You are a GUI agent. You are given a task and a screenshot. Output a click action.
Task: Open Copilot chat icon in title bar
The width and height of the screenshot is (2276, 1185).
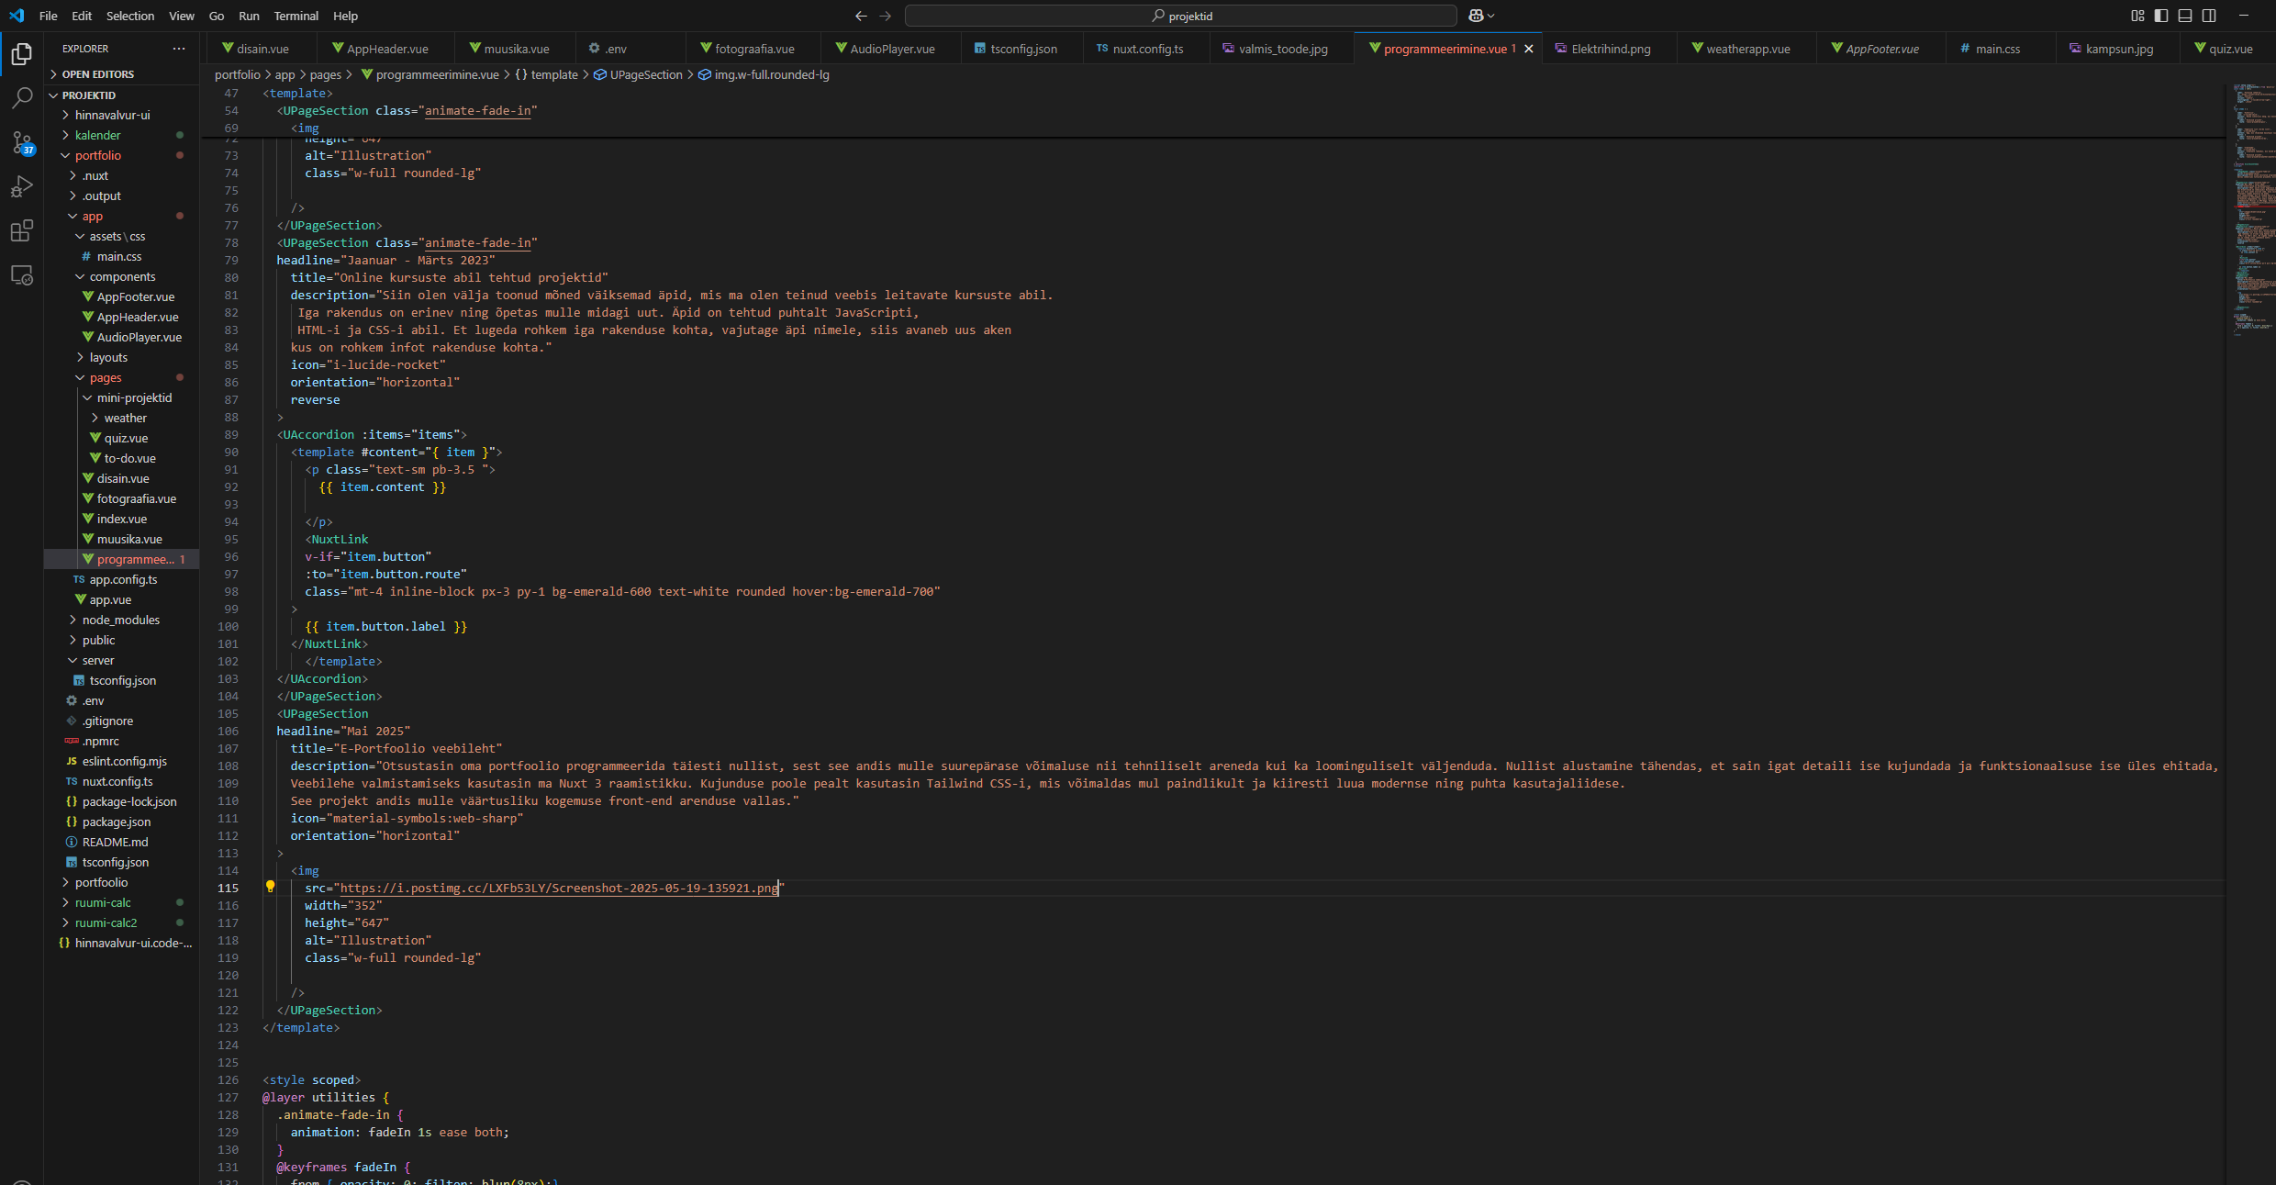click(1476, 16)
